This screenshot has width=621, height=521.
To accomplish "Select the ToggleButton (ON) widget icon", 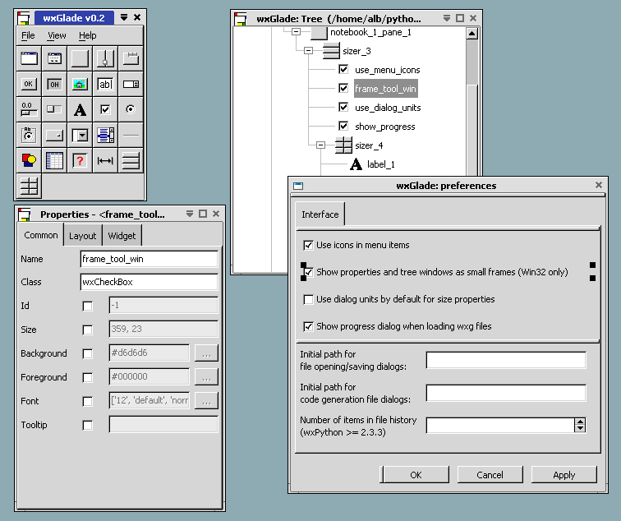I will [54, 84].
